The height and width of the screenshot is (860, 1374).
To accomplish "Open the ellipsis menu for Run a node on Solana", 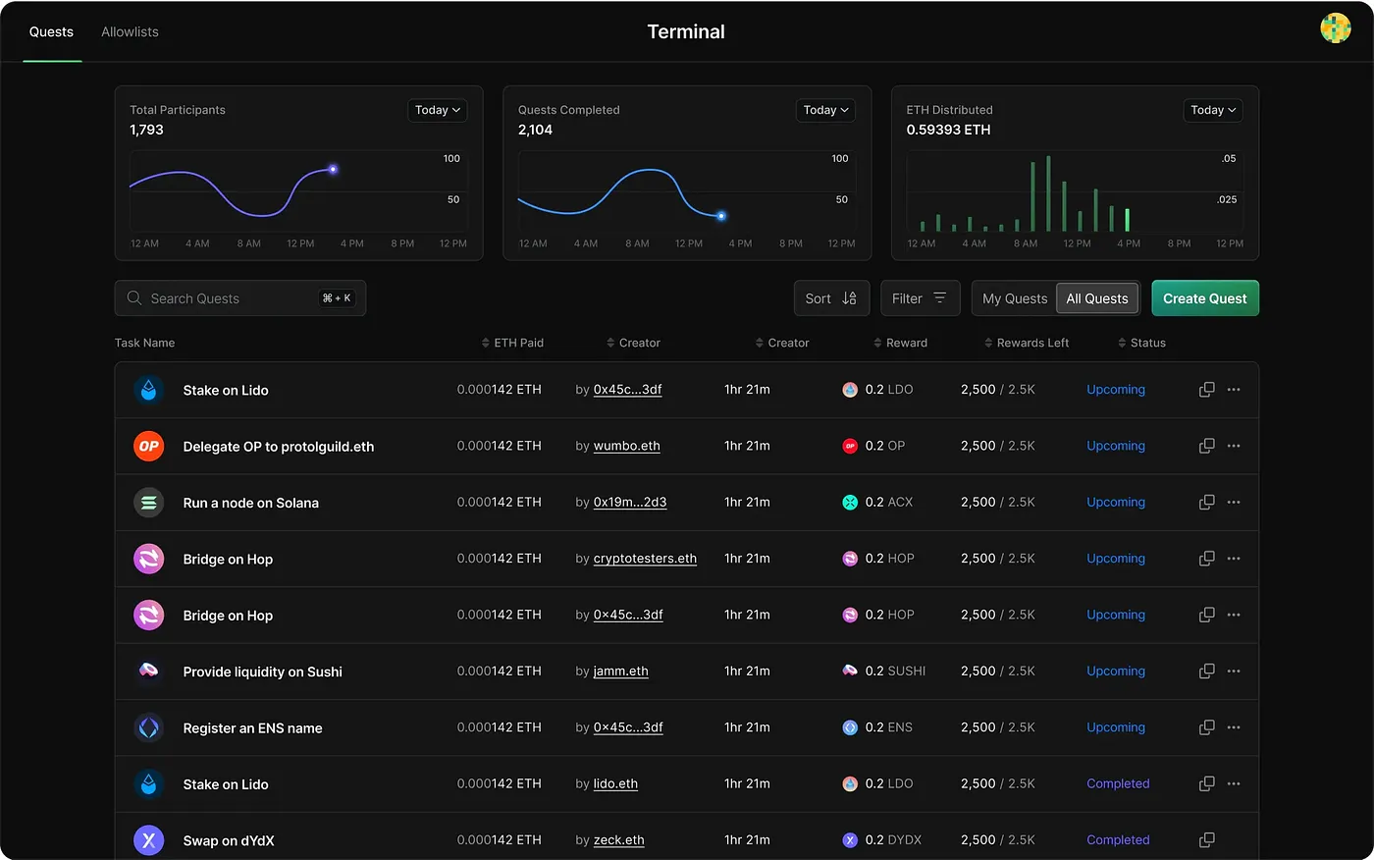I will (1234, 502).
